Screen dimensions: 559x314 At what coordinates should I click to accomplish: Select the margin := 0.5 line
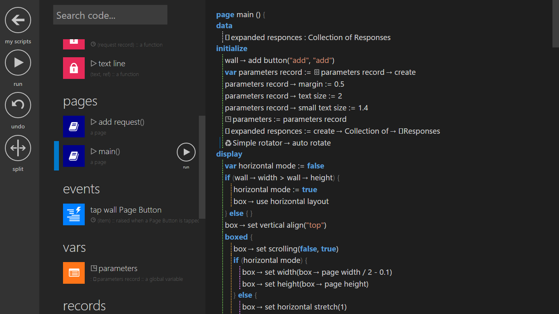click(284, 84)
